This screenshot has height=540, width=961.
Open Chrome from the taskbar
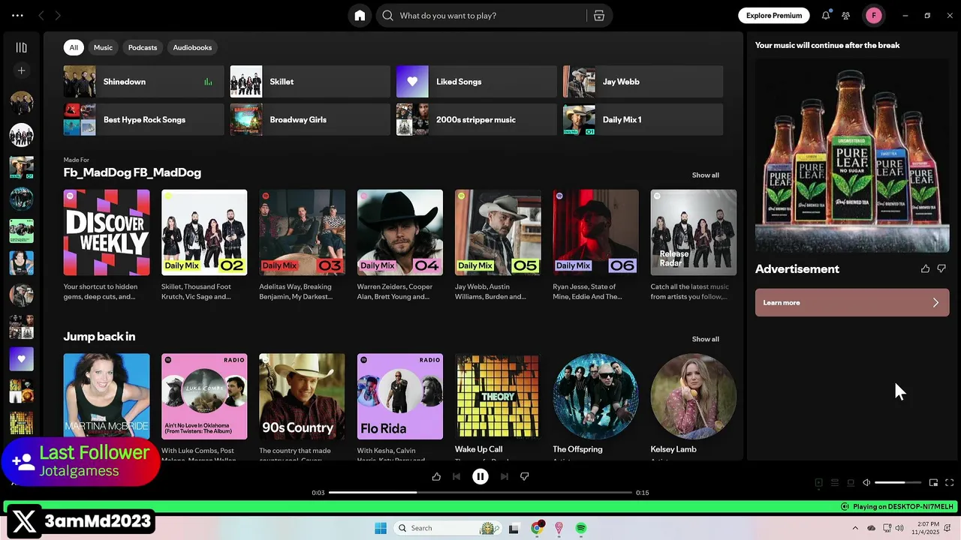pyautogui.click(x=537, y=528)
